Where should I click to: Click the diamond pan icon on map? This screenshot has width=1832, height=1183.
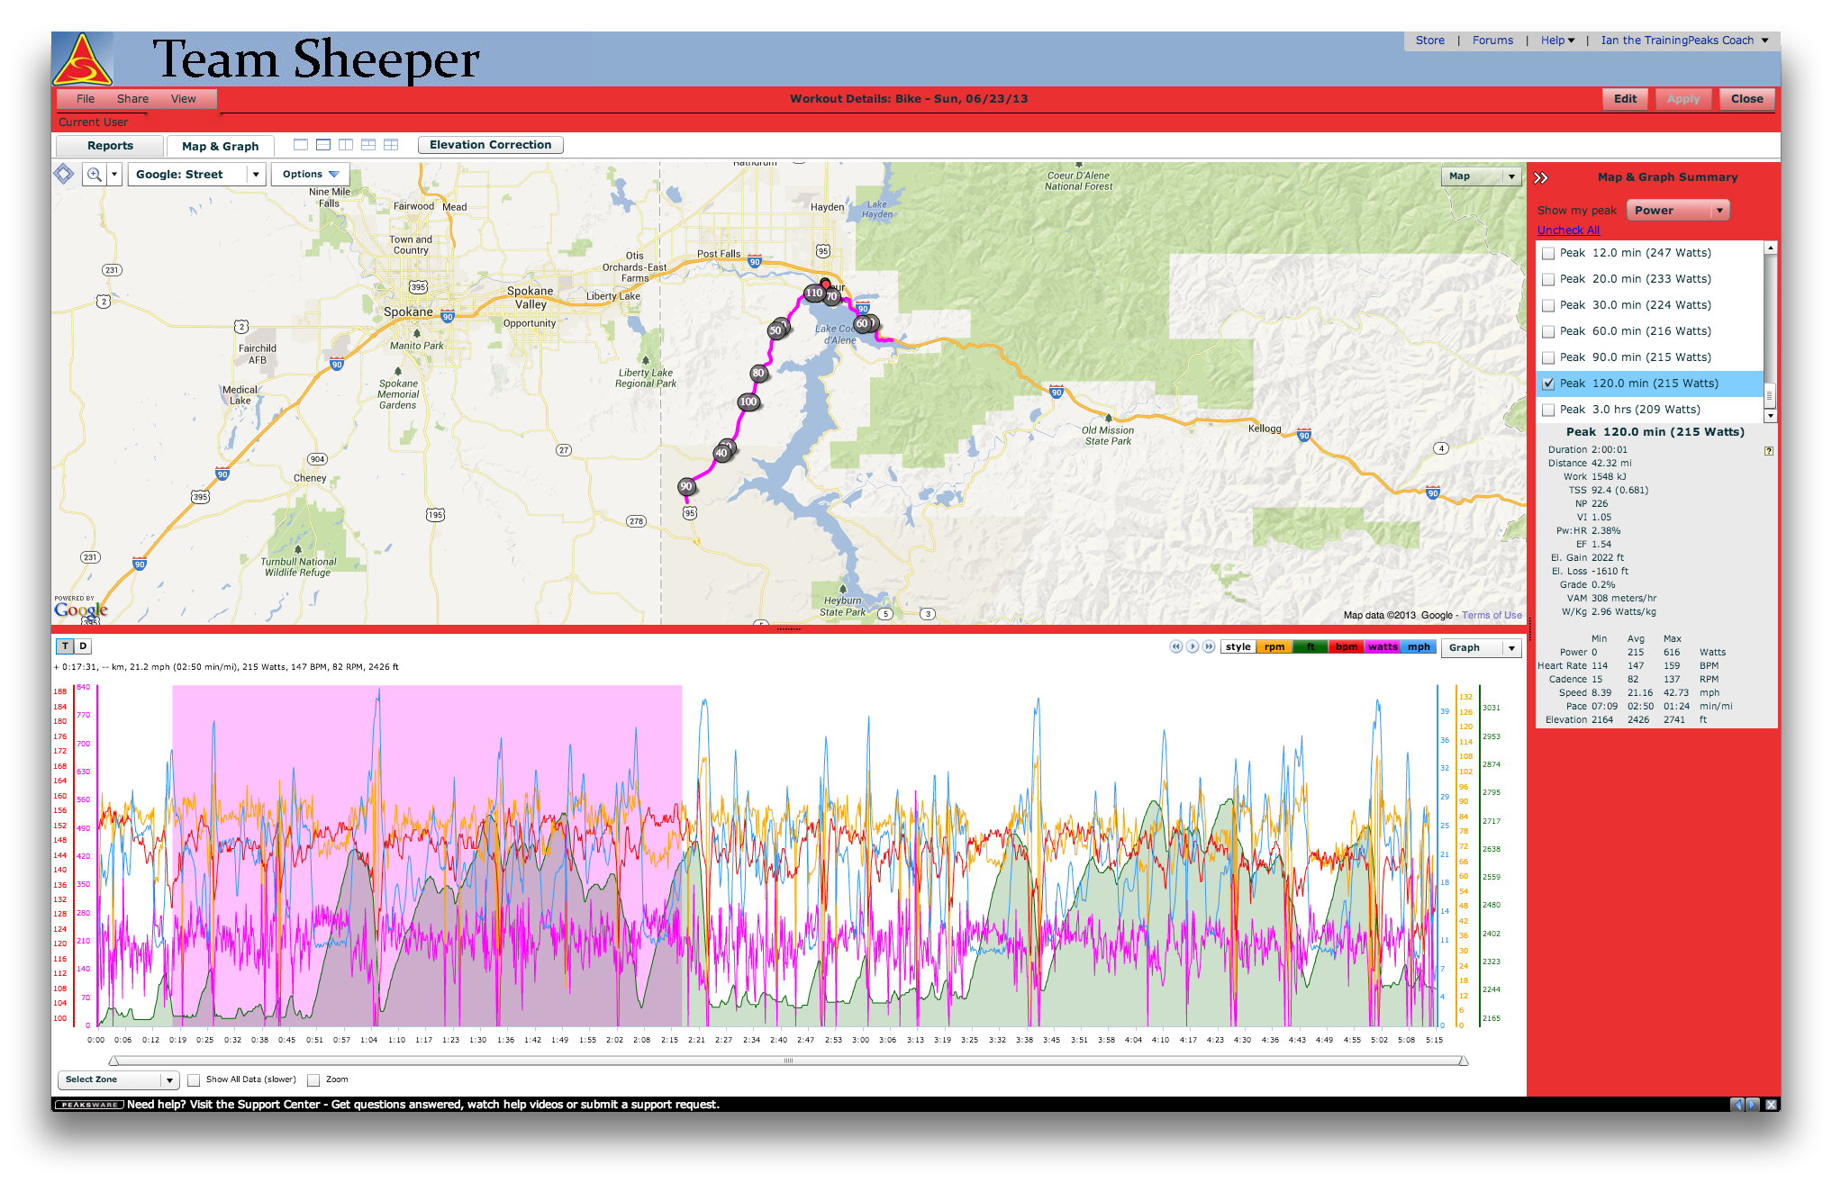coord(64,174)
